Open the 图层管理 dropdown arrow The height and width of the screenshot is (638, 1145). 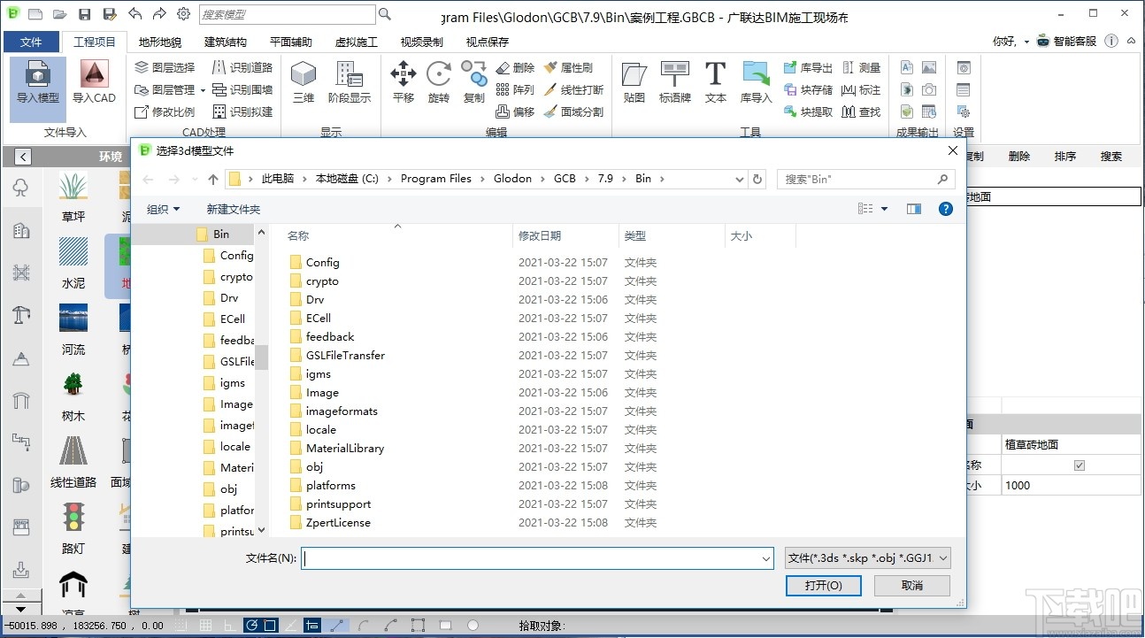coord(203,90)
